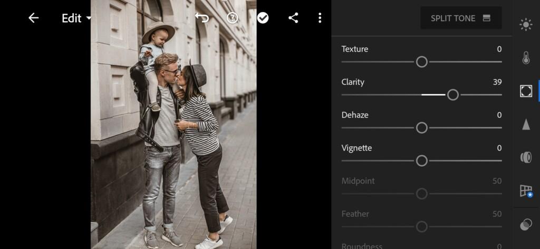Screen dimensions: 540x249
Task: Share the photo
Action: [293, 18]
